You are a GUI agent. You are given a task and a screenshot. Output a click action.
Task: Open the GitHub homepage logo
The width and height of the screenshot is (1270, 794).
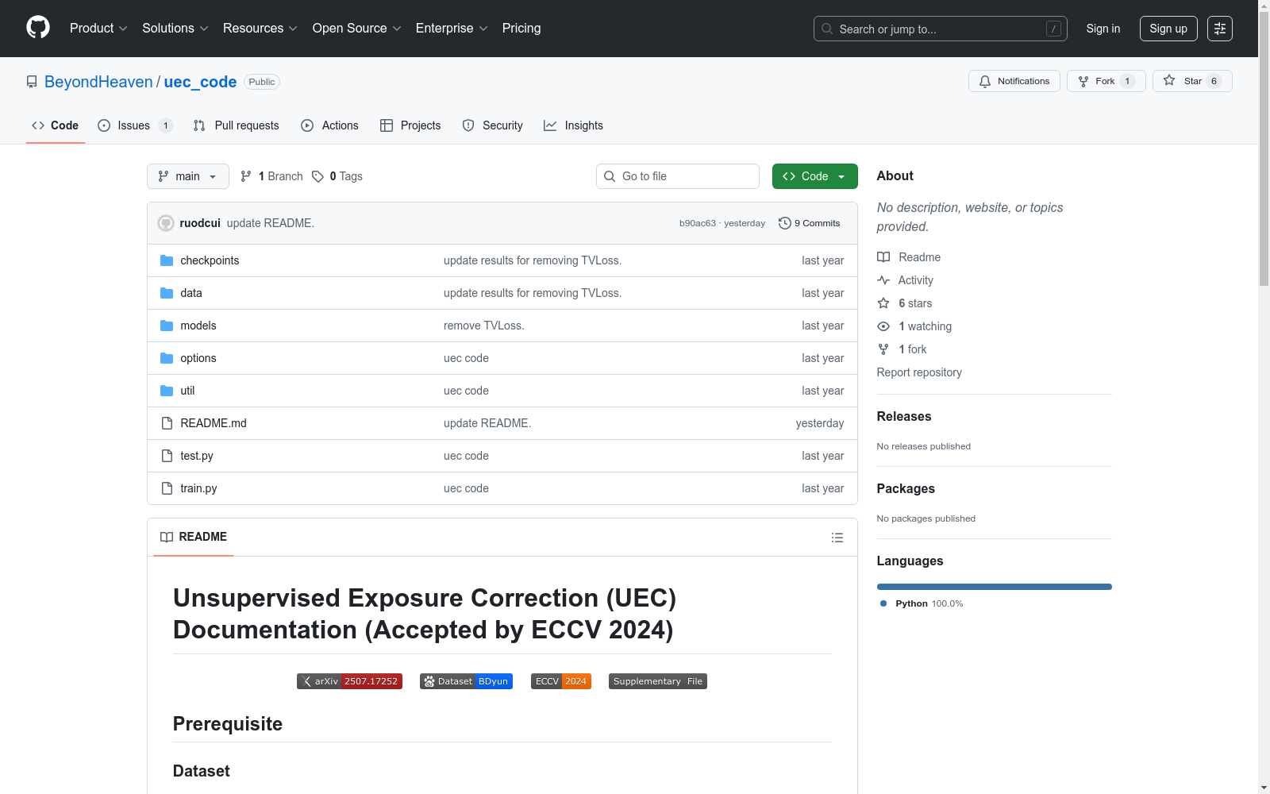38,28
